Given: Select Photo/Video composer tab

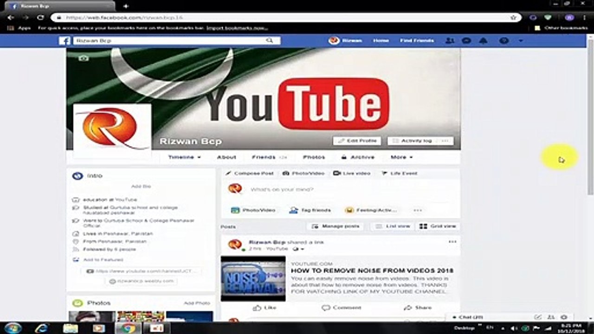Looking at the screenshot, I should (x=303, y=173).
